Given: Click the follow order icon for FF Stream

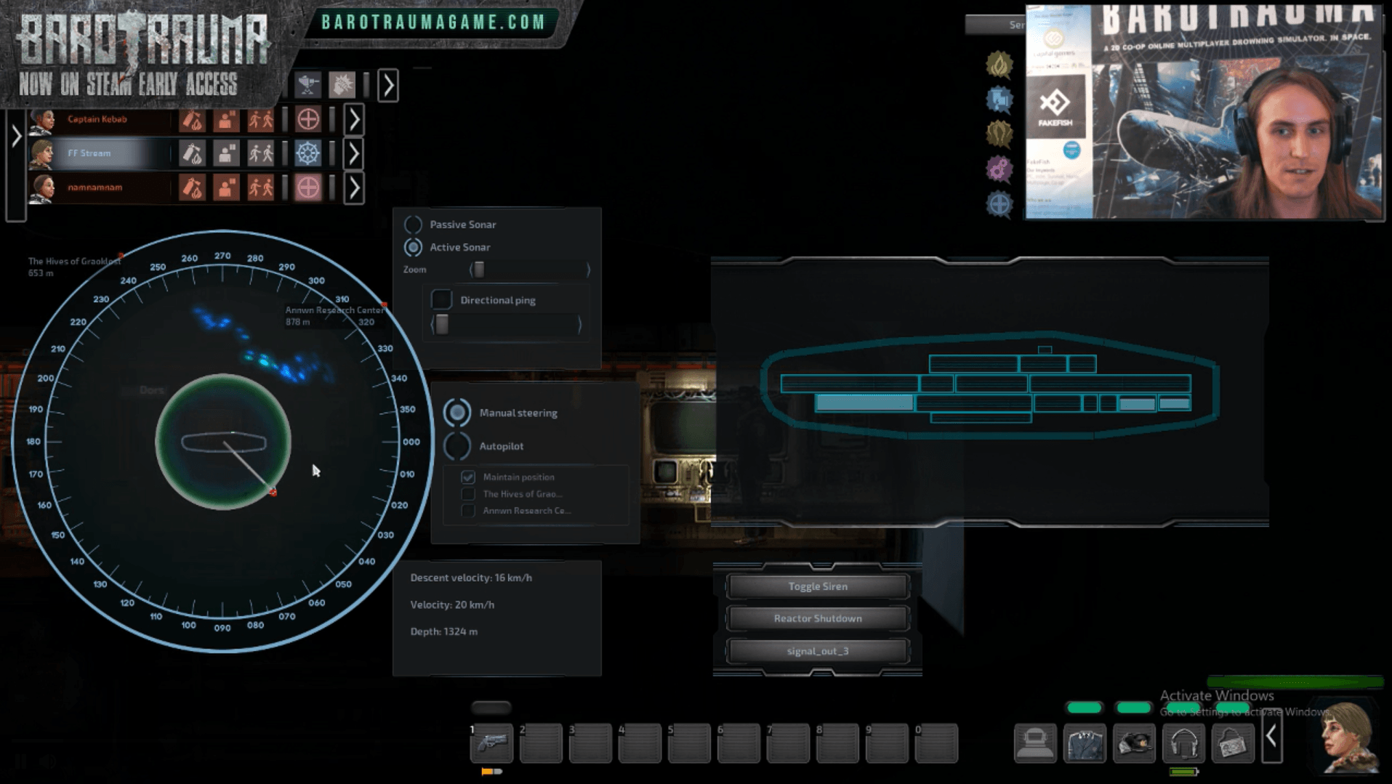Looking at the screenshot, I should pyautogui.click(x=260, y=153).
